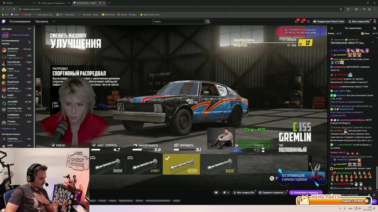Close the AlinaRinRin Twitch tab

104,3
